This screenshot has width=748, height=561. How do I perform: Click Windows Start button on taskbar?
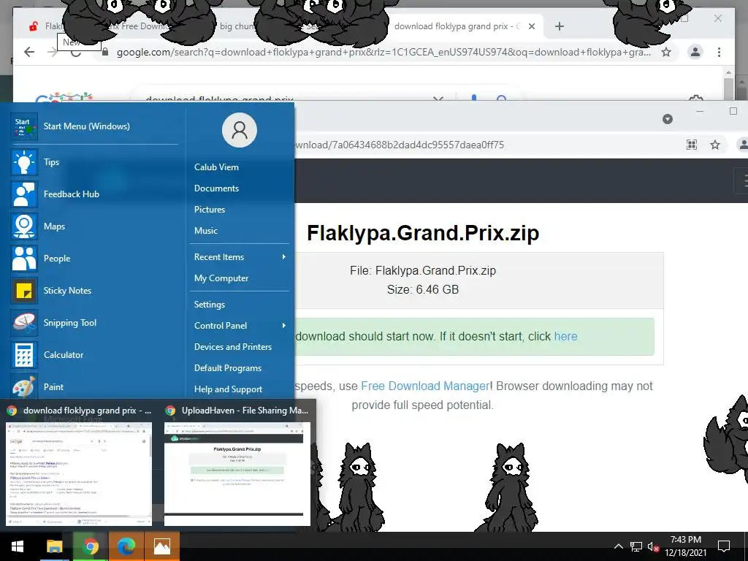coord(18,546)
